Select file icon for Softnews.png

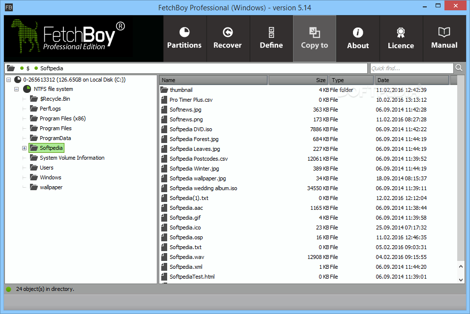click(x=164, y=119)
